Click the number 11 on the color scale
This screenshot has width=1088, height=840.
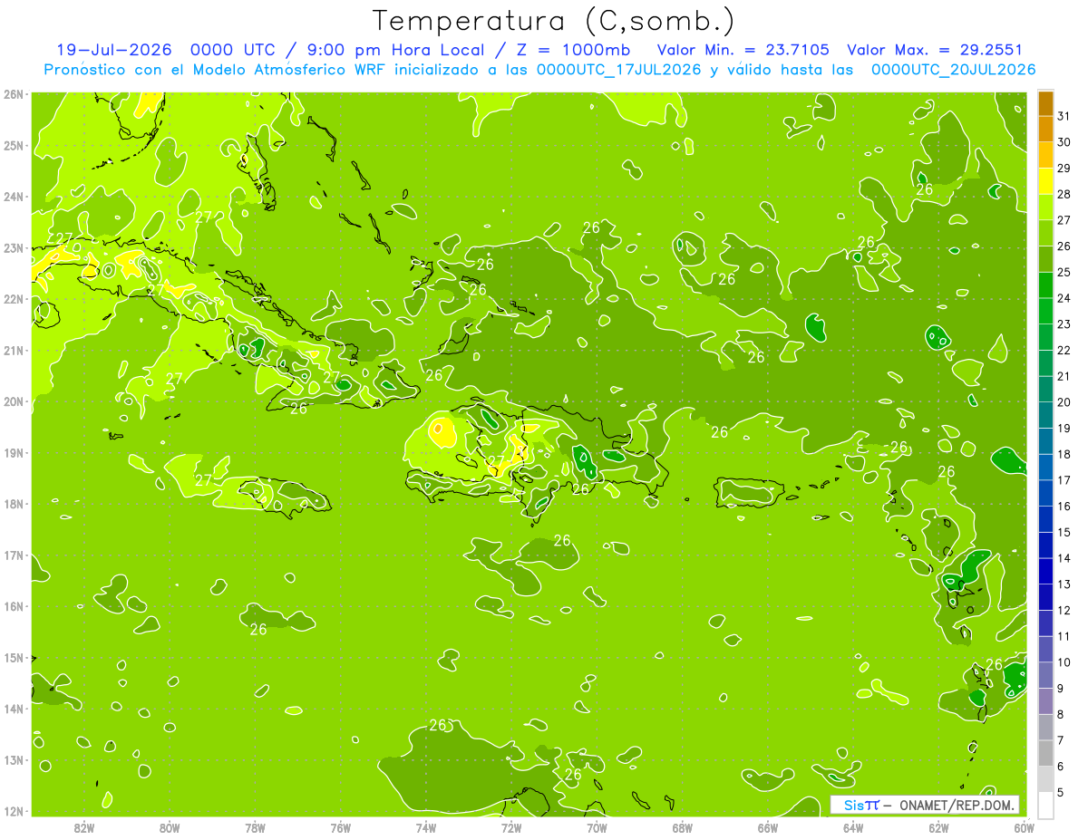(1064, 636)
